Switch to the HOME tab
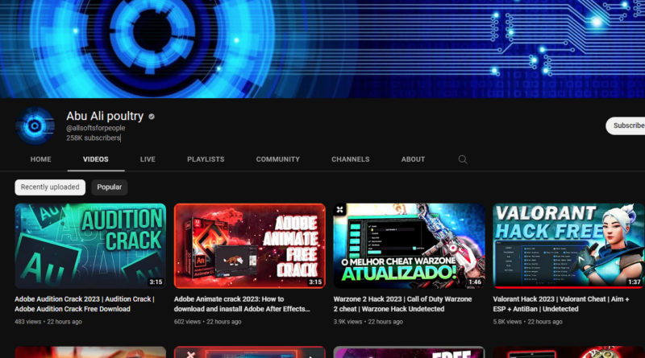 (41, 159)
